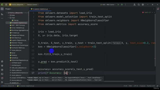Screen dimensions: 160x90
Task: Click line number 6 in gutter
Action: click(x=33, y=32)
